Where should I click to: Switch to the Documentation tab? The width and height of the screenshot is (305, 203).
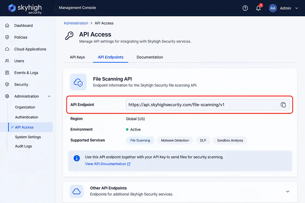(150, 57)
